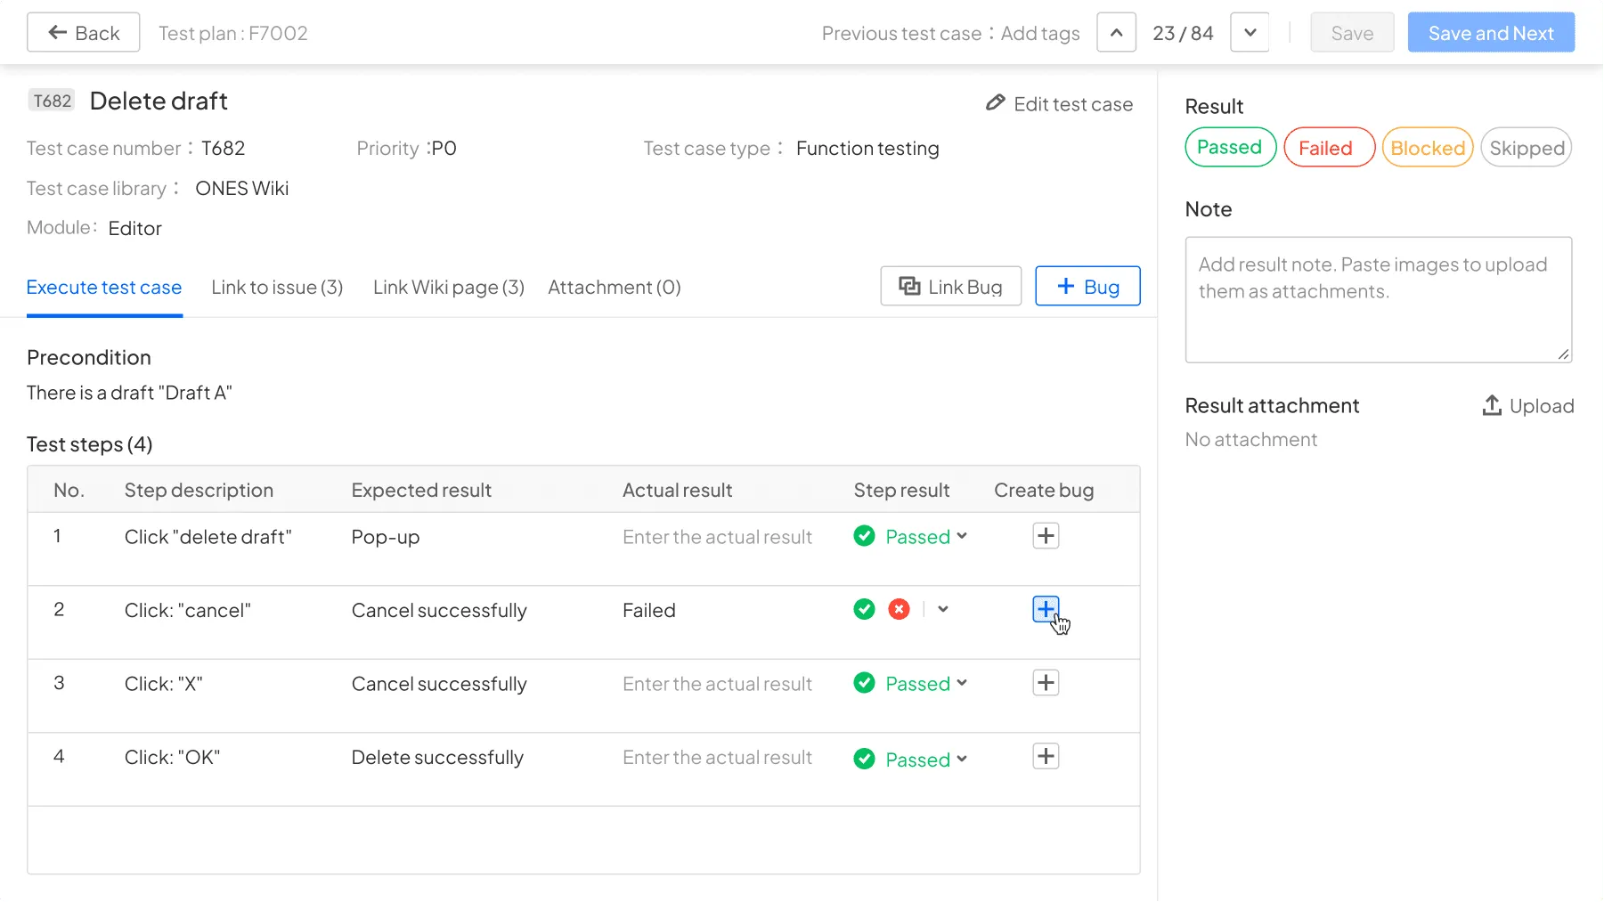This screenshot has width=1604, height=902.
Task: Click the Back button
Action: (84, 33)
